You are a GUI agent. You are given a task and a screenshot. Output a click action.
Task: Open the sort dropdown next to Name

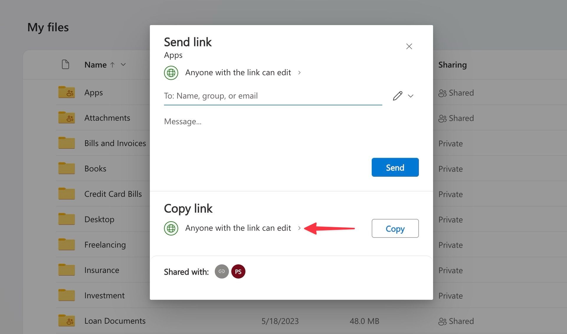(x=123, y=65)
